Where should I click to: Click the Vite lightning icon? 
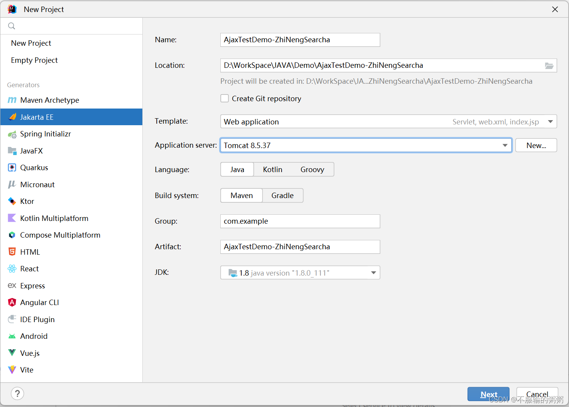[x=12, y=370]
